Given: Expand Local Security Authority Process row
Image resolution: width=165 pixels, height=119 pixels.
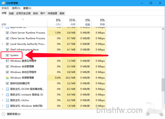Looking at the screenshot, I should click(2, 44).
